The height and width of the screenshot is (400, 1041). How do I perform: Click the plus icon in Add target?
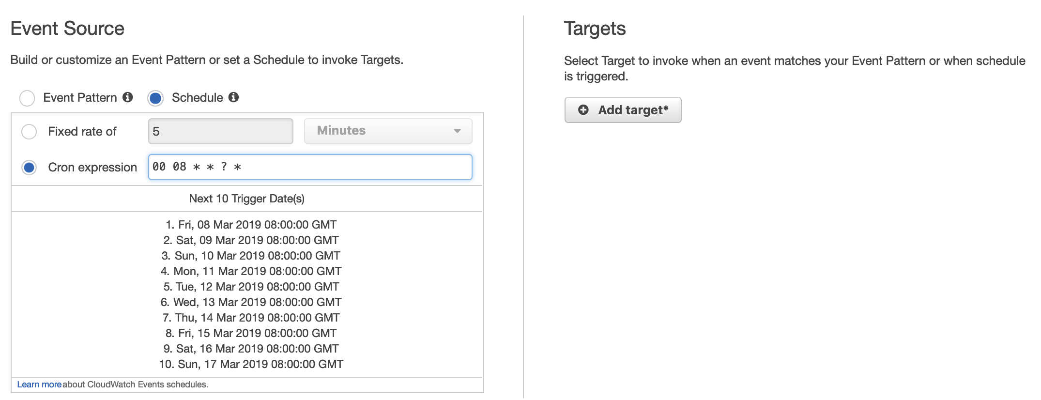(583, 110)
